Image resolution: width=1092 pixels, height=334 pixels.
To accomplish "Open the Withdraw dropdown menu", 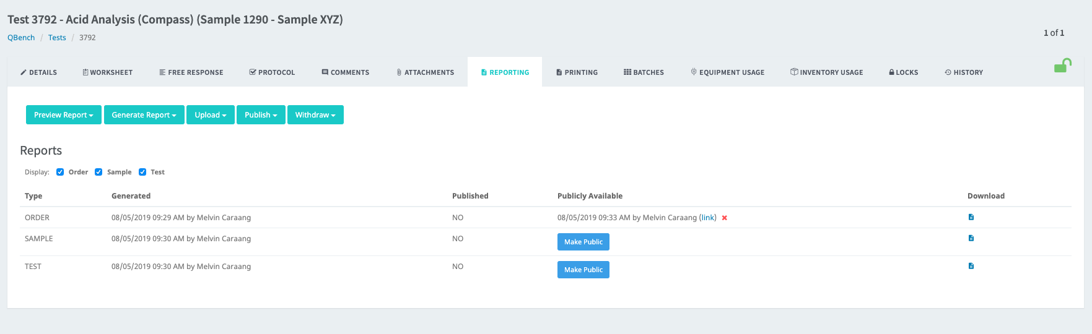I will [x=315, y=115].
